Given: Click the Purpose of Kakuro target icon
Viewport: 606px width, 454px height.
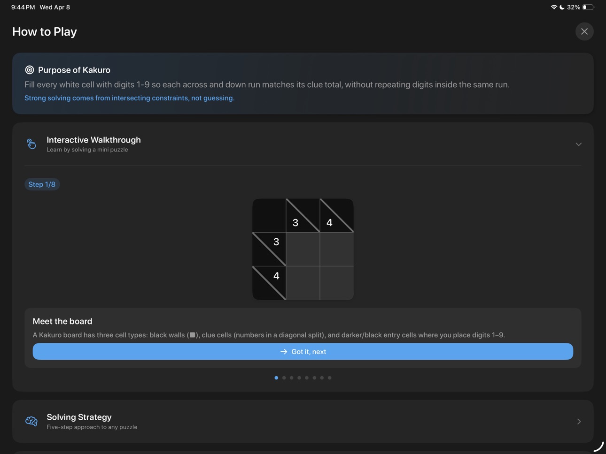Looking at the screenshot, I should [30, 70].
